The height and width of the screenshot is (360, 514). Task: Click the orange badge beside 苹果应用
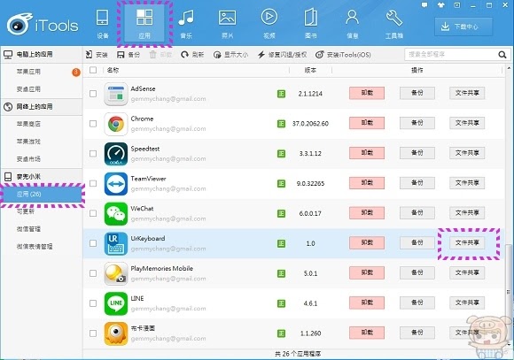coord(75,72)
